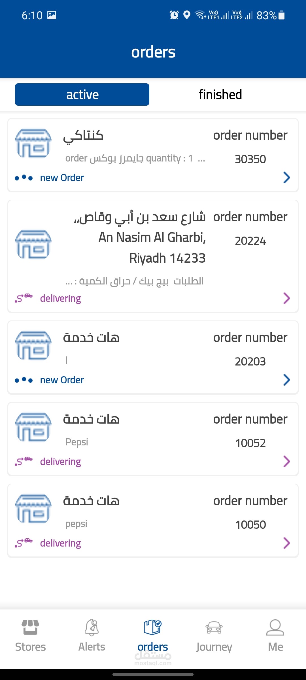Tap the orders box icon in the bottom bar
This screenshot has width=306, height=680.
tap(153, 627)
